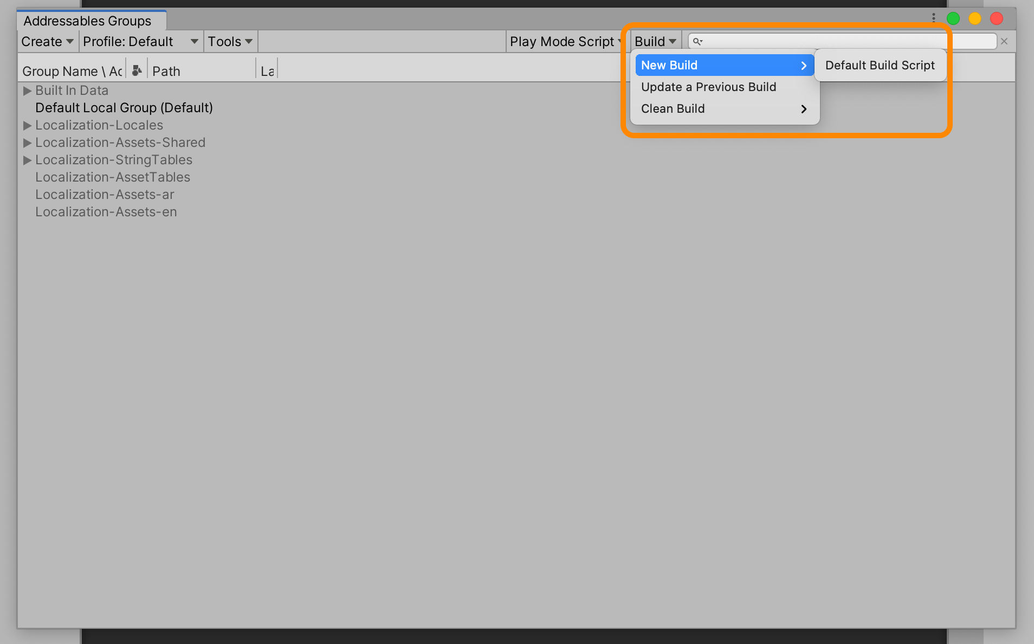Click the yellow traffic-light icon
The image size is (1034, 644).
pyautogui.click(x=975, y=18)
